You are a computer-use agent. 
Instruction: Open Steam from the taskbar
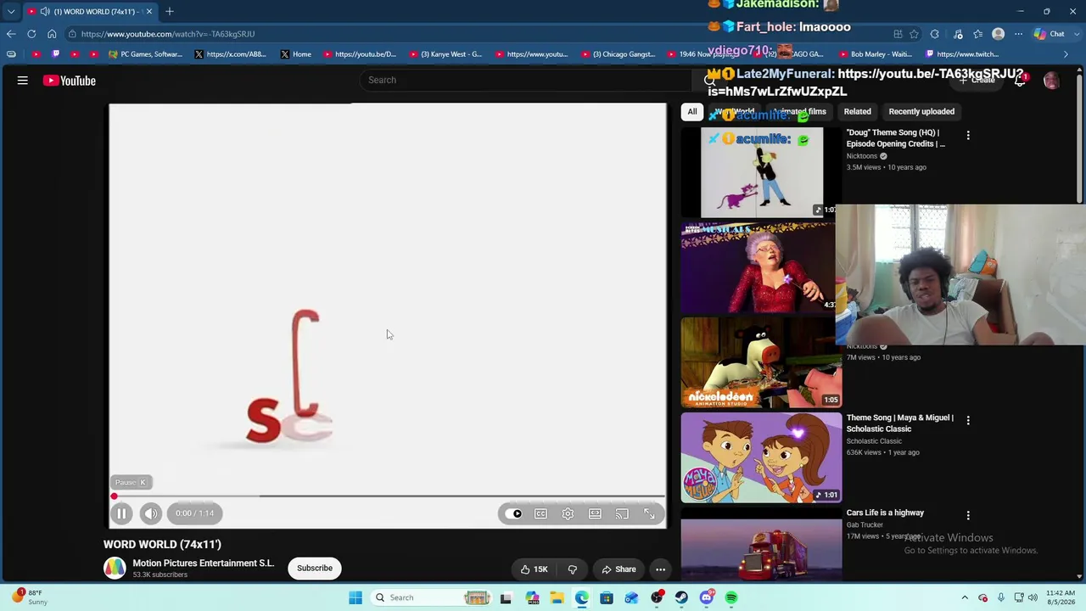[681, 597]
